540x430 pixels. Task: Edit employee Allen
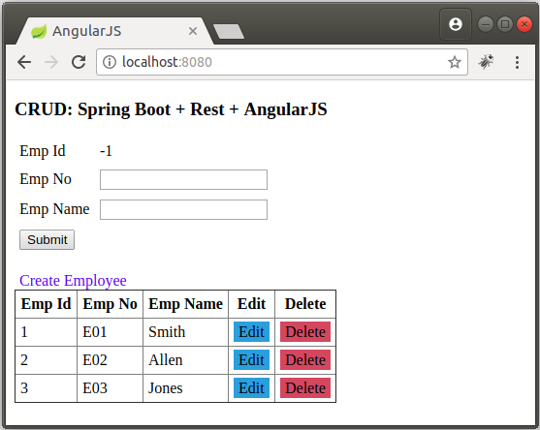[x=251, y=360]
